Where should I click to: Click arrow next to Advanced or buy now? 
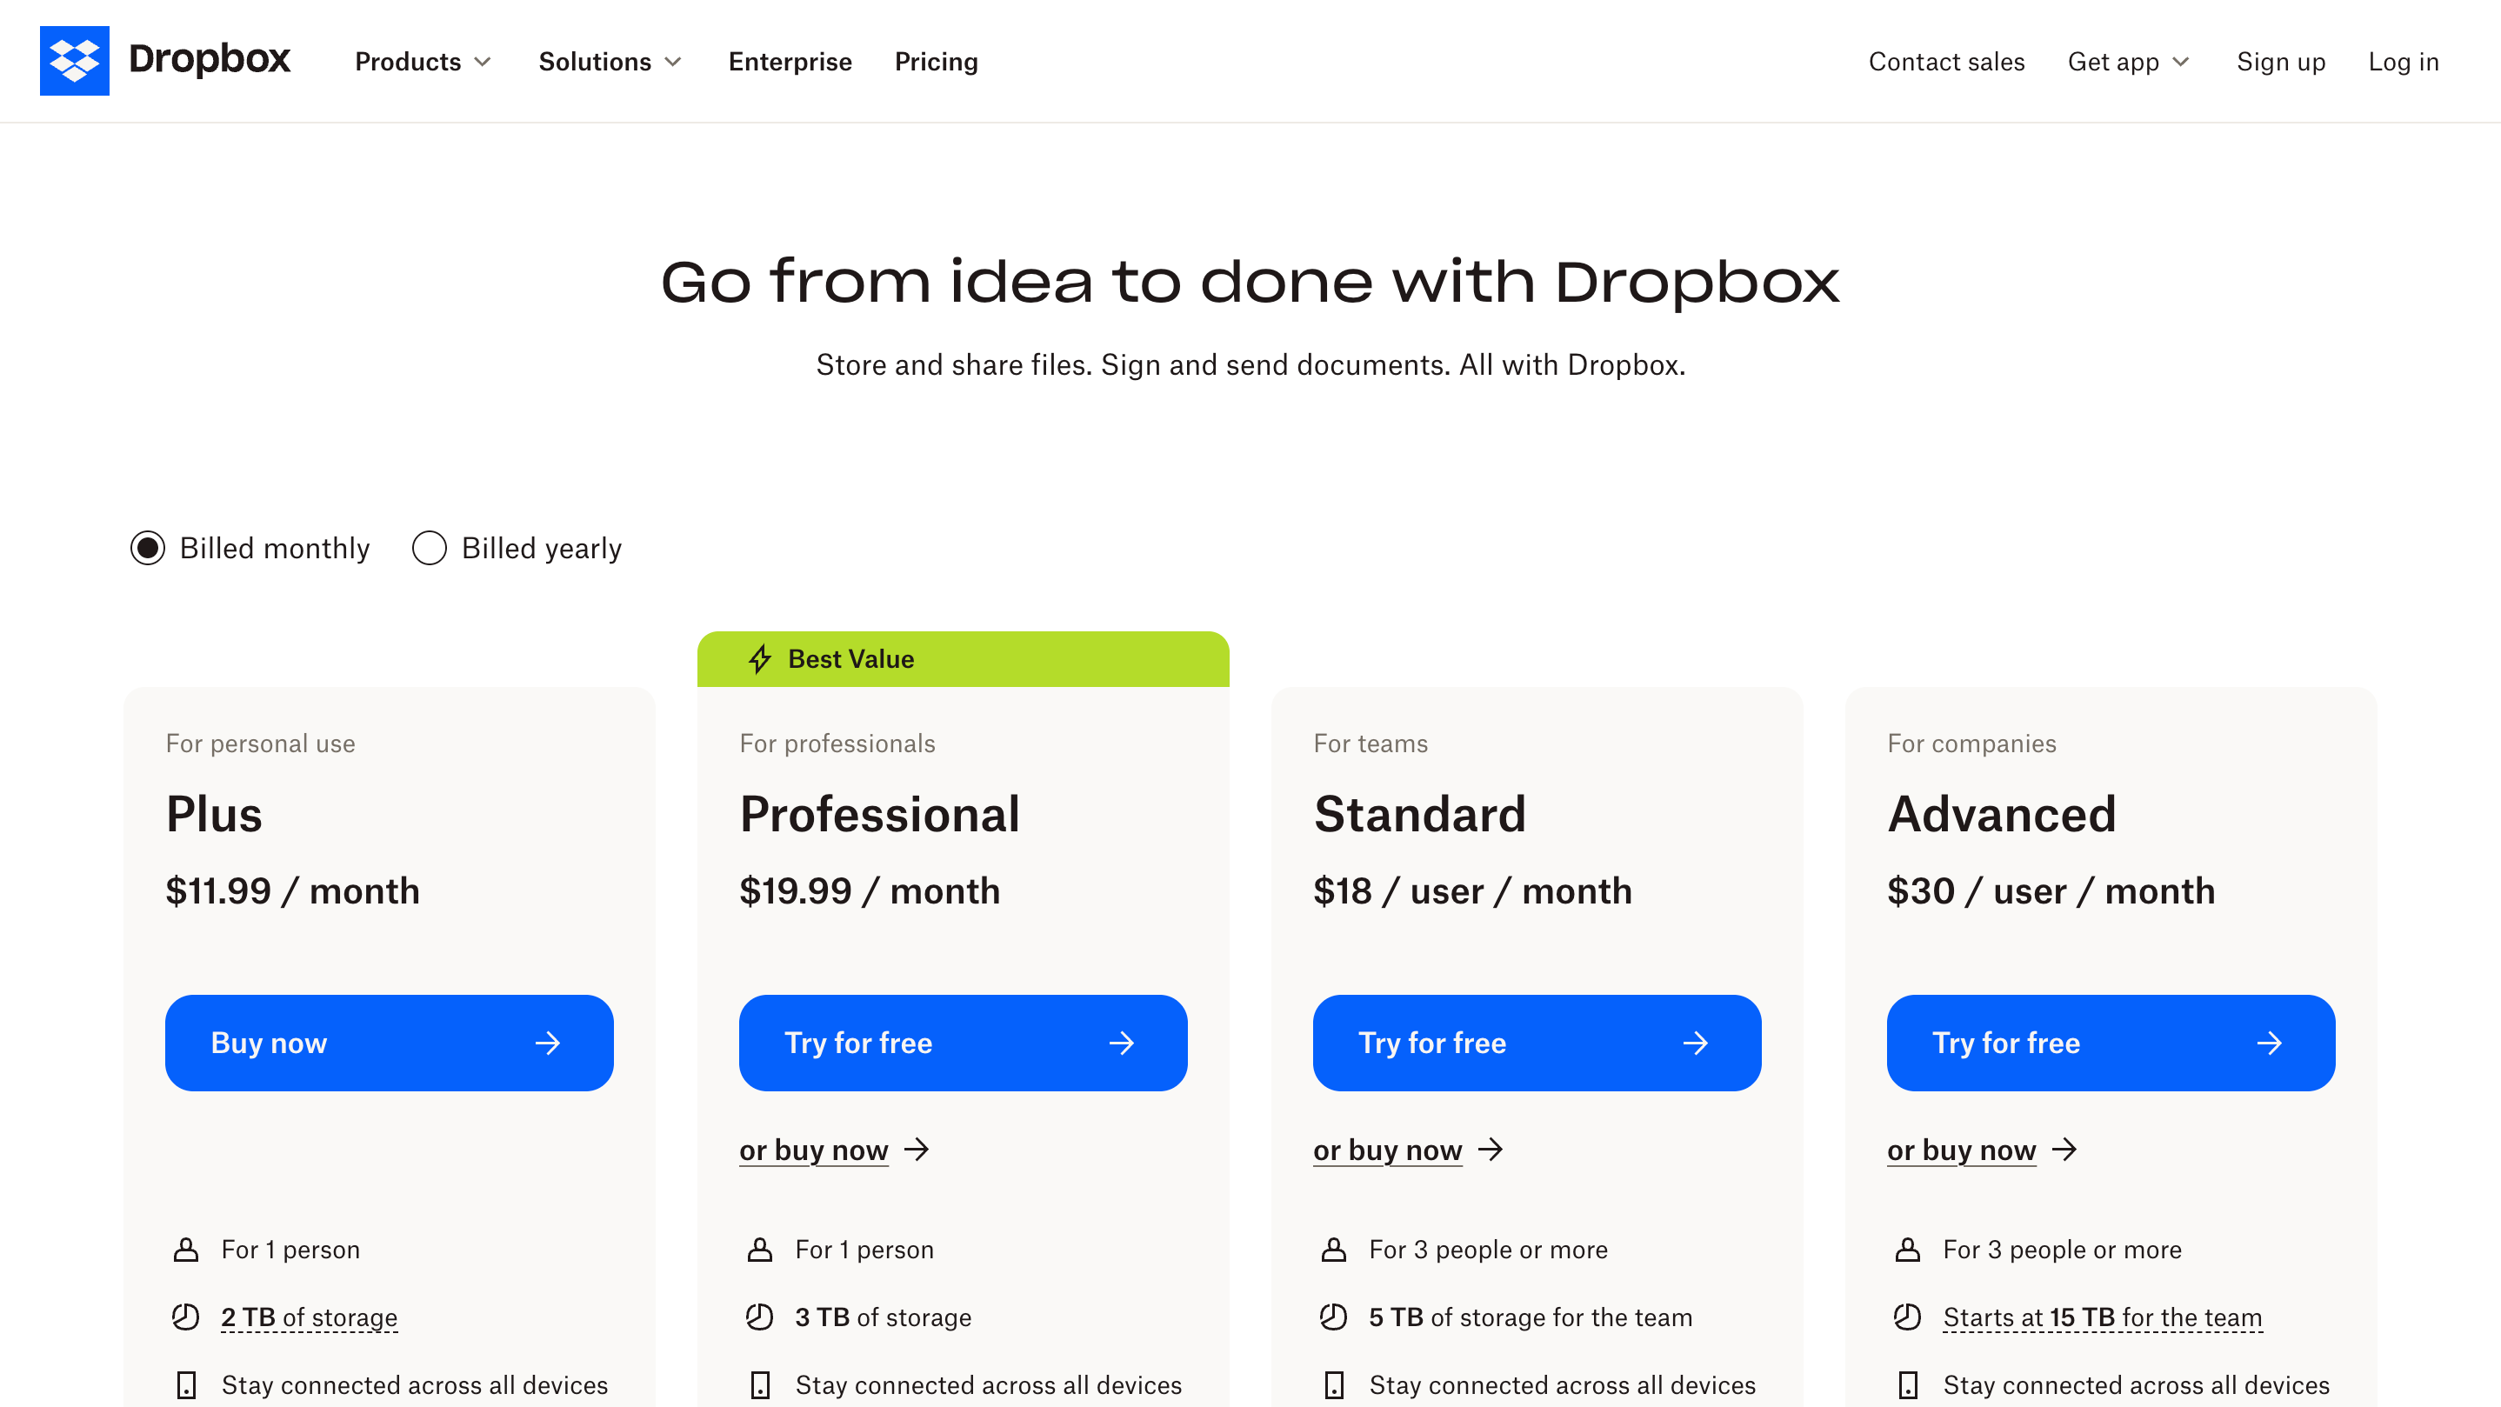(2064, 1150)
